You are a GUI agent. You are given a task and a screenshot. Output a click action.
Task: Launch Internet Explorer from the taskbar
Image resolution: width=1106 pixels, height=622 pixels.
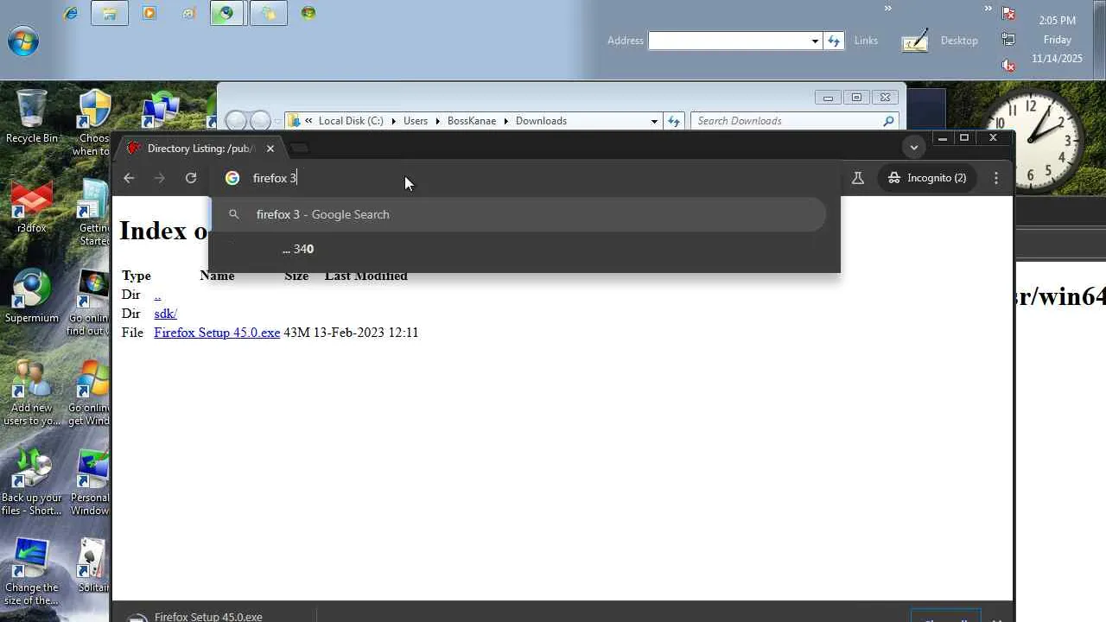[x=71, y=13]
